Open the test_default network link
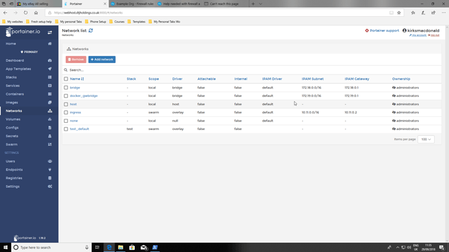 point(79,129)
